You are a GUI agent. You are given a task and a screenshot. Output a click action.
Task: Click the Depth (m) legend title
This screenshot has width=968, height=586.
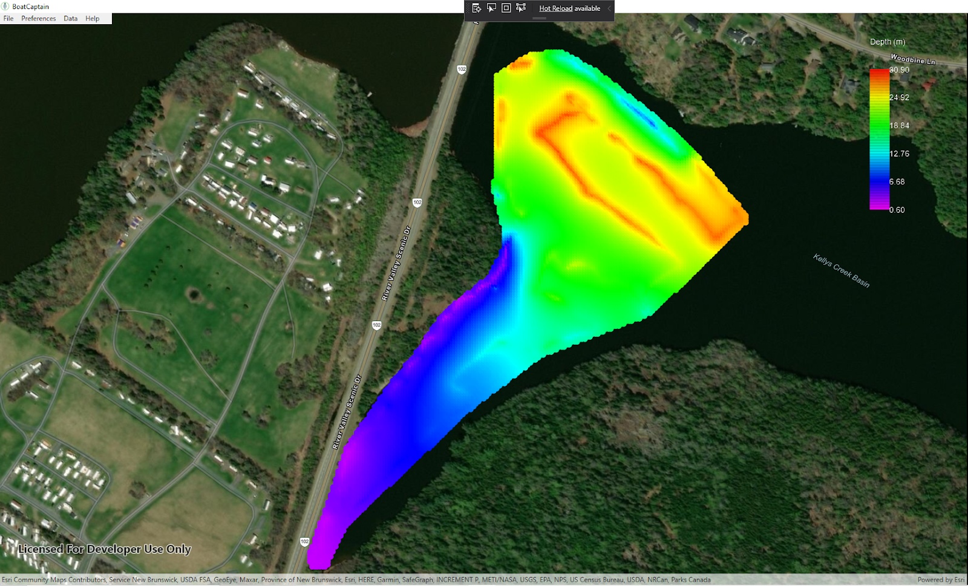[888, 42]
